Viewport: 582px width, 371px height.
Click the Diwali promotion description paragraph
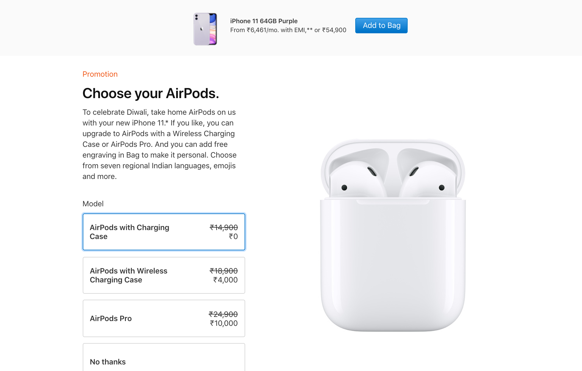click(x=159, y=144)
